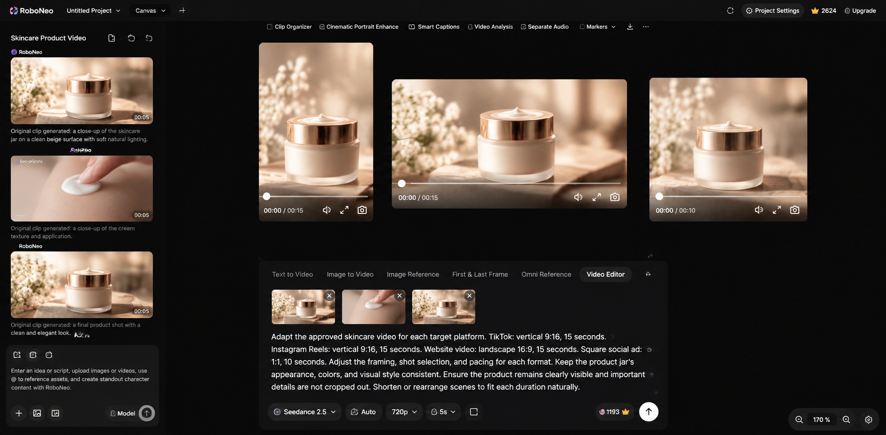Open the more options ellipsis menu
Image resolution: width=886 pixels, height=435 pixels.
[x=646, y=27]
